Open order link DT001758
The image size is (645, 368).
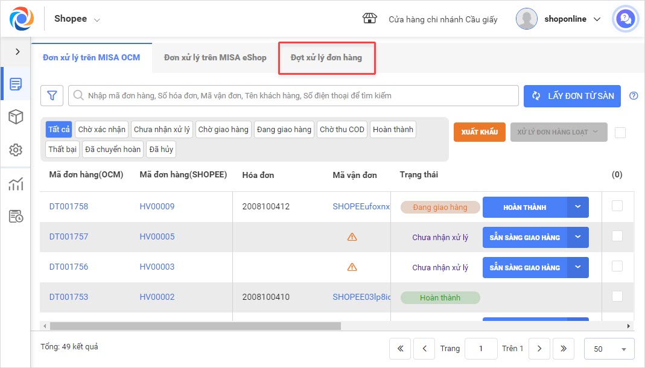coord(69,206)
